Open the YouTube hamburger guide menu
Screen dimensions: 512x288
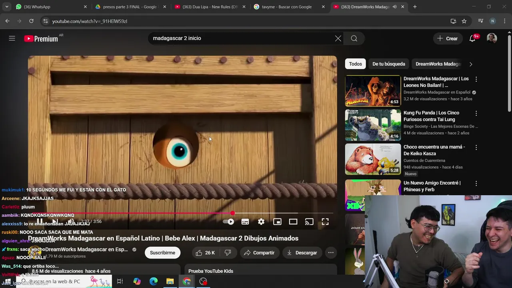(x=12, y=38)
